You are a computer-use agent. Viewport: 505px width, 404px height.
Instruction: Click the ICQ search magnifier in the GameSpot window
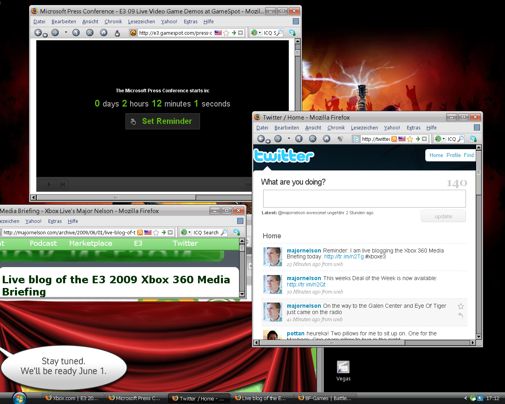coord(279,33)
